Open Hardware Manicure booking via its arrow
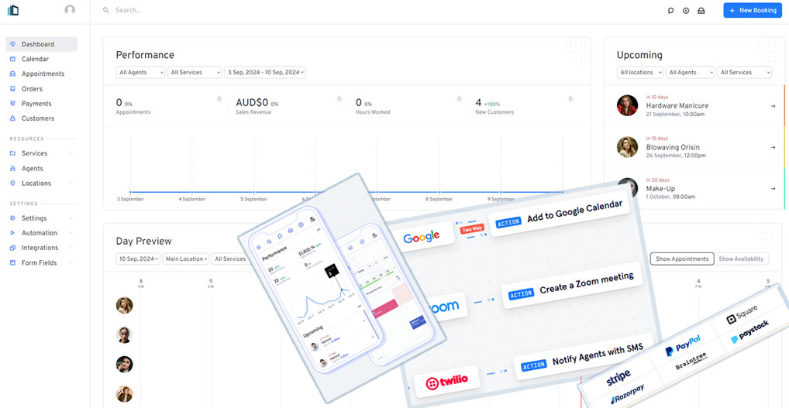789x408 pixels. click(773, 106)
